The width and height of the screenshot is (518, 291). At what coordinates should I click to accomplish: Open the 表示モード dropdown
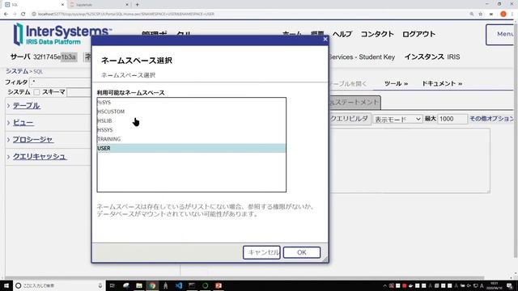click(x=397, y=119)
